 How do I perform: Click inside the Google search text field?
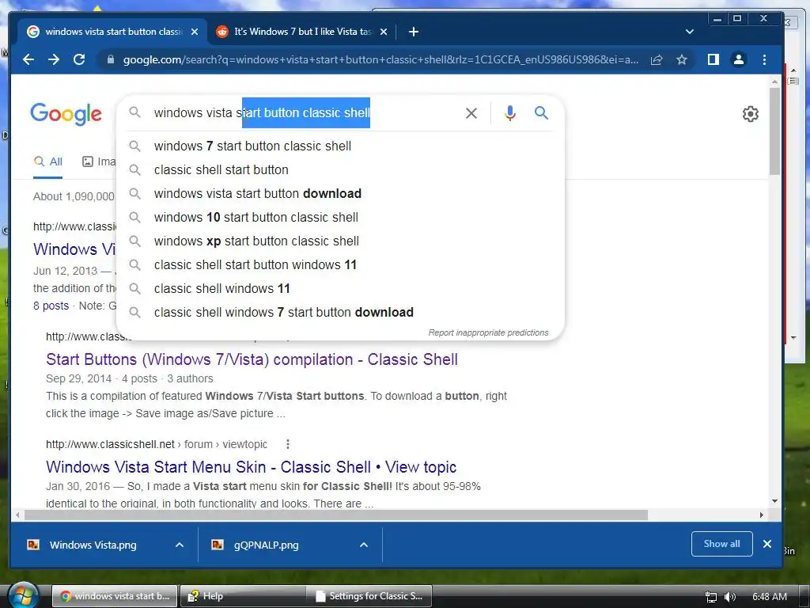click(305, 112)
